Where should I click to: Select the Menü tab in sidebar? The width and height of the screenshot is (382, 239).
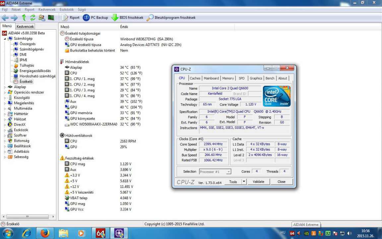[x=7, y=26]
